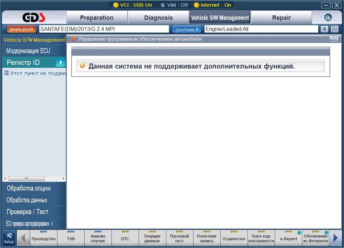Click the DTC button
This screenshot has width=344, height=248.
pos(125,239)
